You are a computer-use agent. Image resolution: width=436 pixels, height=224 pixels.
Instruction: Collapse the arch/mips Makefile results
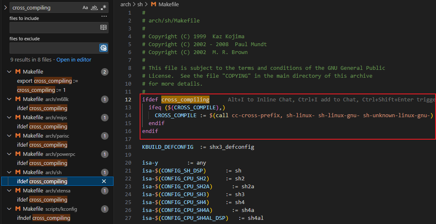coord(9,117)
